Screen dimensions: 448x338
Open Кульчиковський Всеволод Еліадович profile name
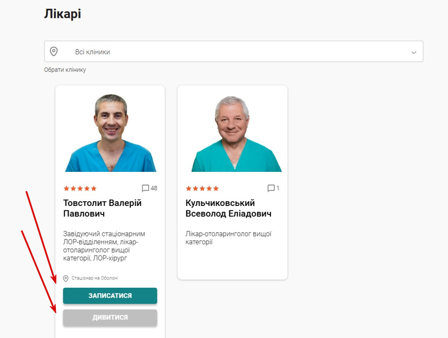tap(228, 208)
